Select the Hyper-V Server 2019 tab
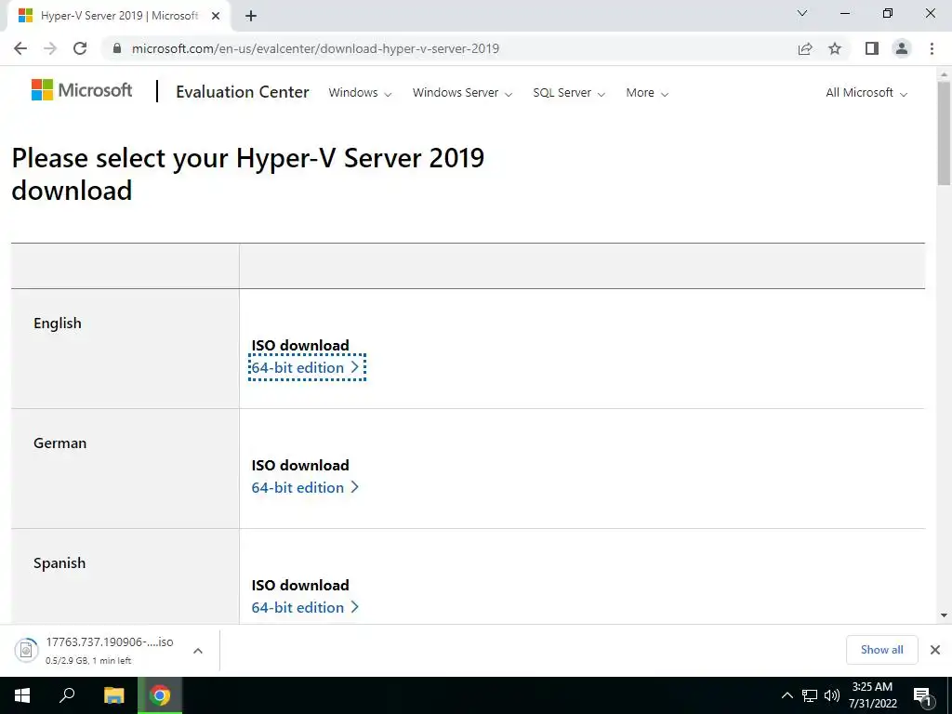This screenshot has width=952, height=714. pos(119,16)
